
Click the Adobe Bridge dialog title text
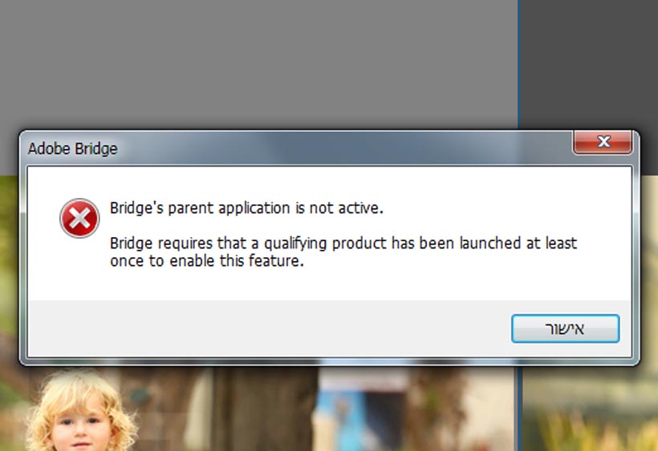click(72, 149)
